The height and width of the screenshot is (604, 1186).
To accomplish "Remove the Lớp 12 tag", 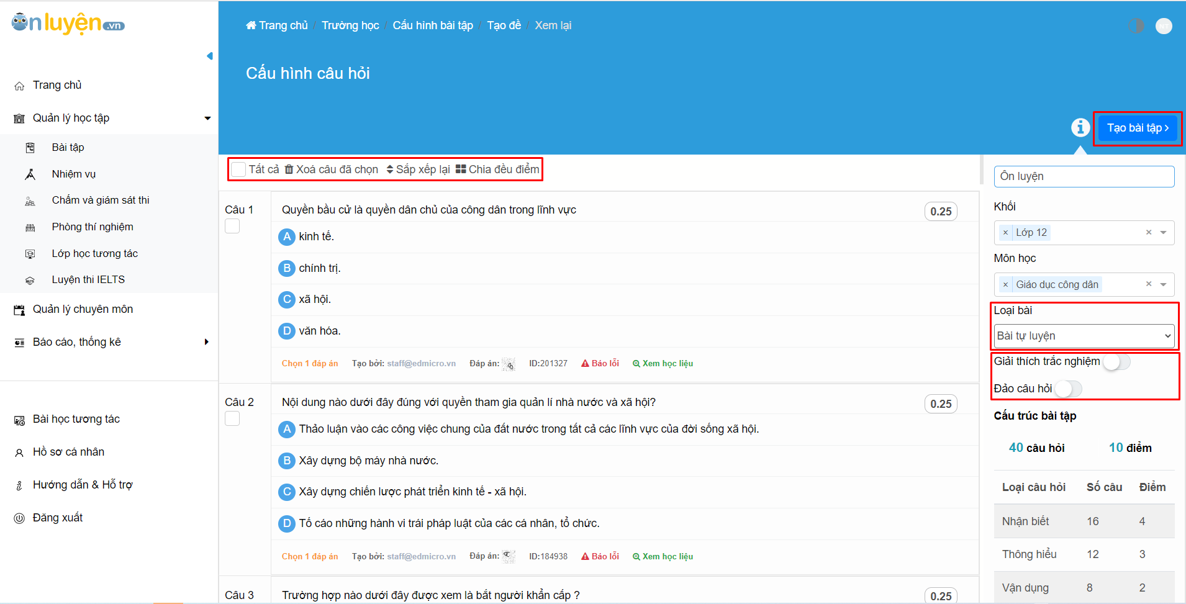I will click(x=1005, y=233).
